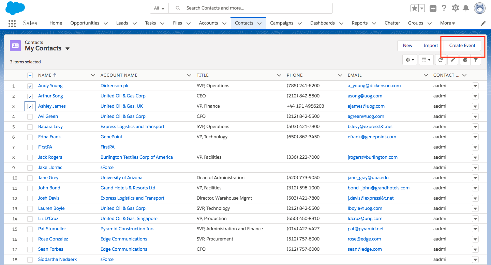Show the charts panel icon

tap(465, 60)
